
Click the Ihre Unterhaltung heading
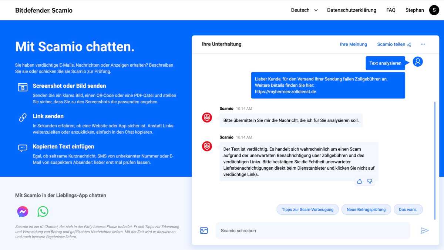pos(222,44)
